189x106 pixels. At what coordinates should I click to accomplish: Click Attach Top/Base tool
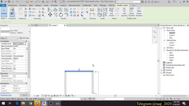point(132,12)
